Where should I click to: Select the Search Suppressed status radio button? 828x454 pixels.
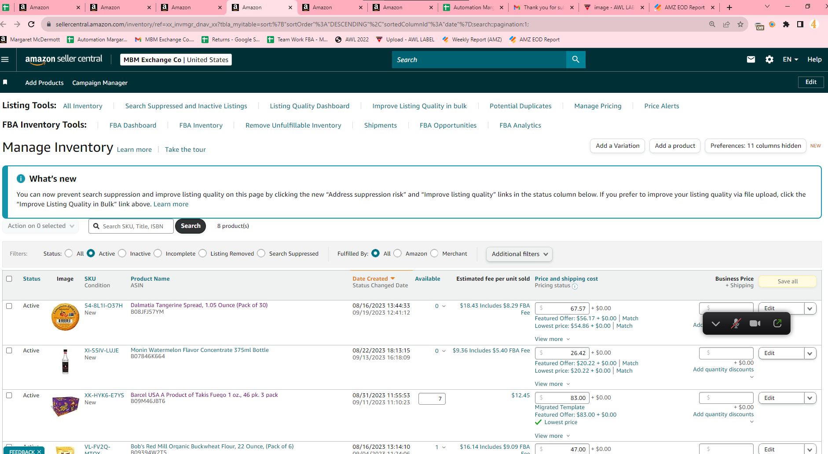click(261, 253)
